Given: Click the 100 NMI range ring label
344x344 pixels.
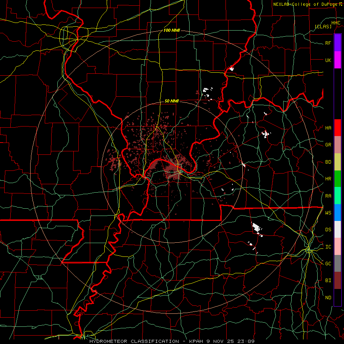Looking at the screenshot, I should 172,30.
